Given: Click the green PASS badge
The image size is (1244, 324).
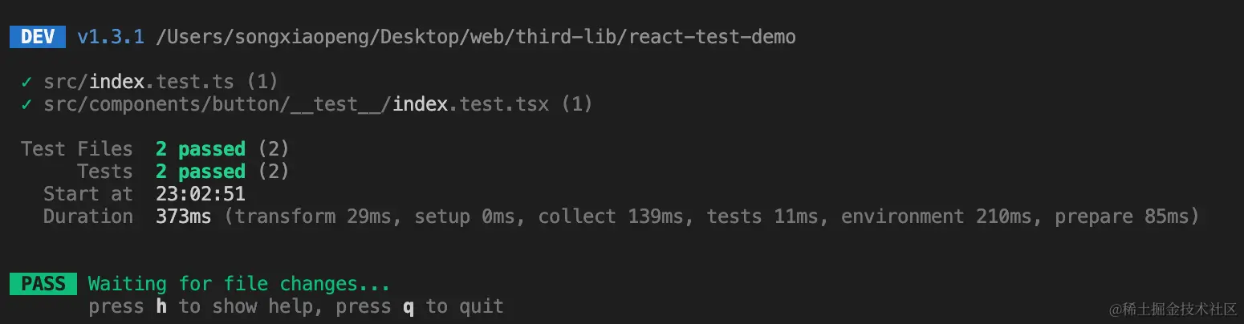Looking at the screenshot, I should pyautogui.click(x=43, y=284).
